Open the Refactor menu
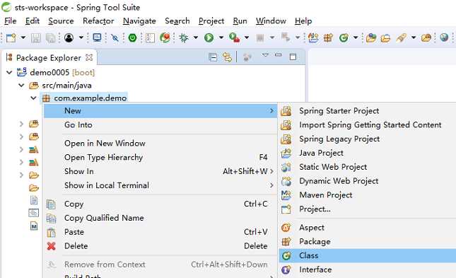Screen dimensions: 456x278 click(x=98, y=21)
